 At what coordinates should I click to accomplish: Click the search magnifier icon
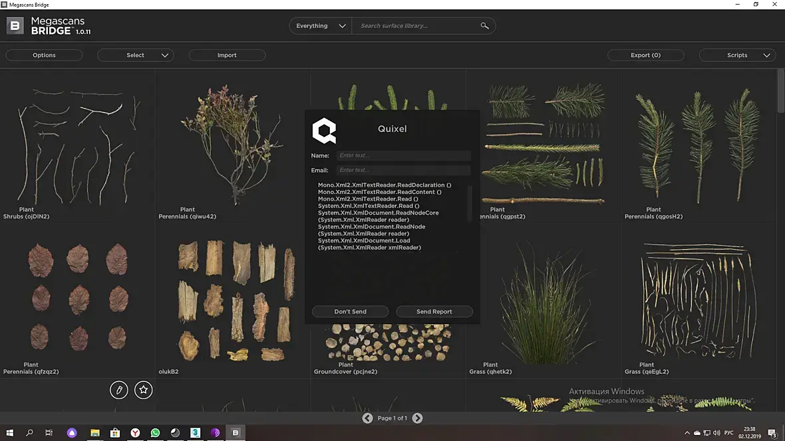point(484,25)
